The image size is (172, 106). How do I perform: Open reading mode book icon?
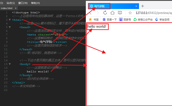click(120, 13)
